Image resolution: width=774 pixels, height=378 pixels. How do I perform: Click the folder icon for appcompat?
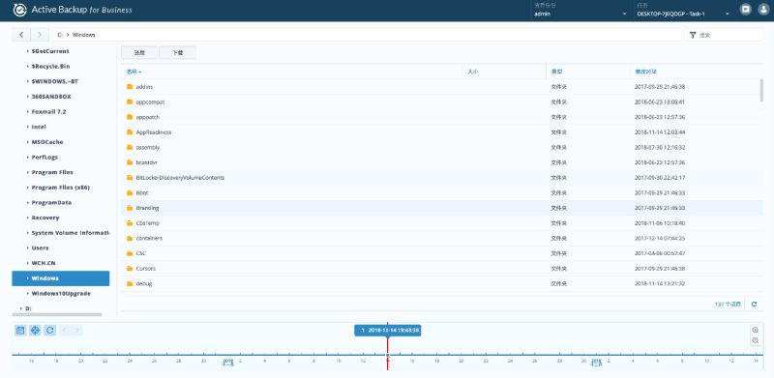pos(130,102)
